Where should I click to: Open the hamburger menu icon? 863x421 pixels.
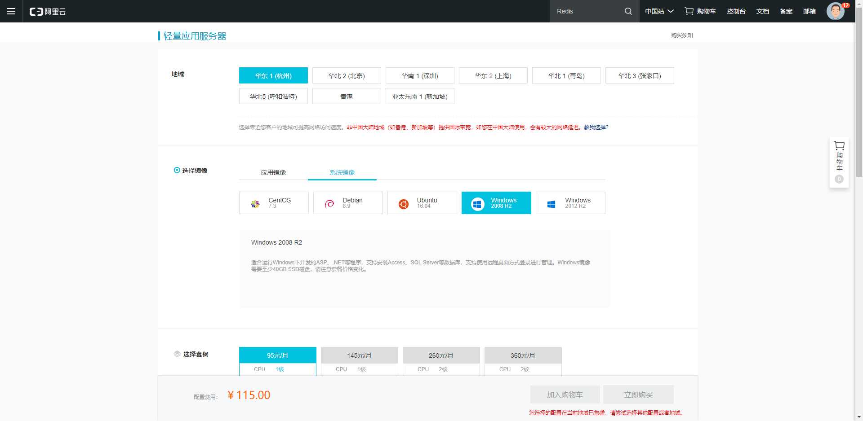tap(11, 11)
